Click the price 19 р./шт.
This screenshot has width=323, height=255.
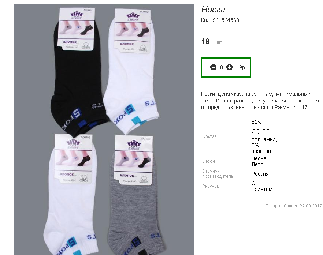(212, 42)
